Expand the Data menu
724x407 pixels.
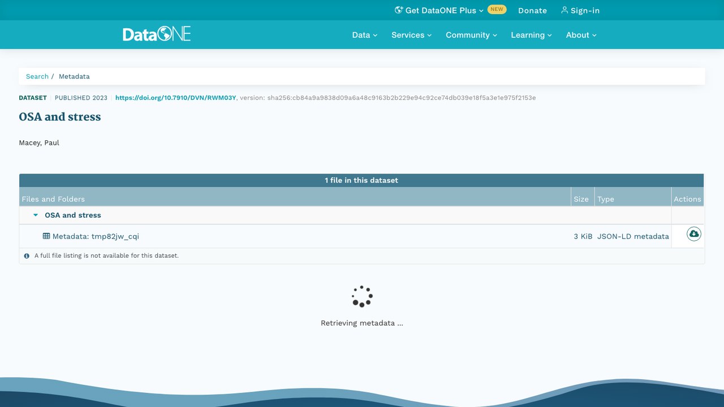(x=365, y=35)
